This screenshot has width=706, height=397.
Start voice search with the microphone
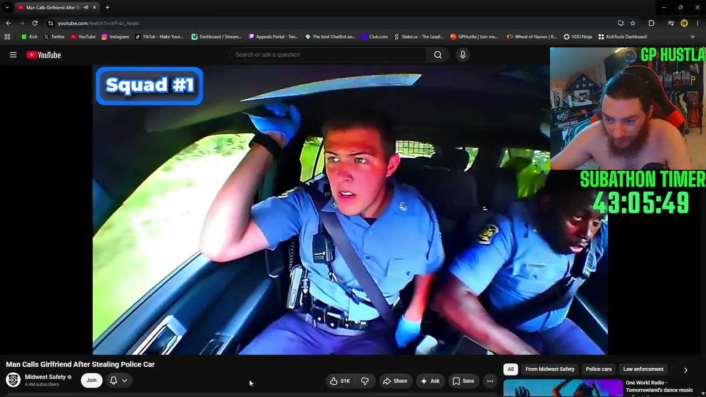(463, 55)
